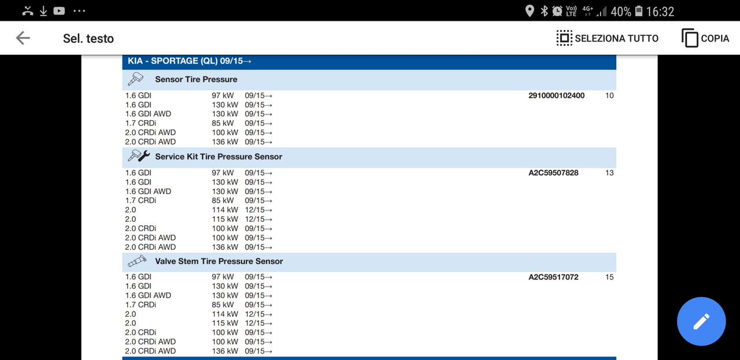Tap the 40% battery percentage
Viewport: 740px width, 360px height.
click(x=621, y=11)
